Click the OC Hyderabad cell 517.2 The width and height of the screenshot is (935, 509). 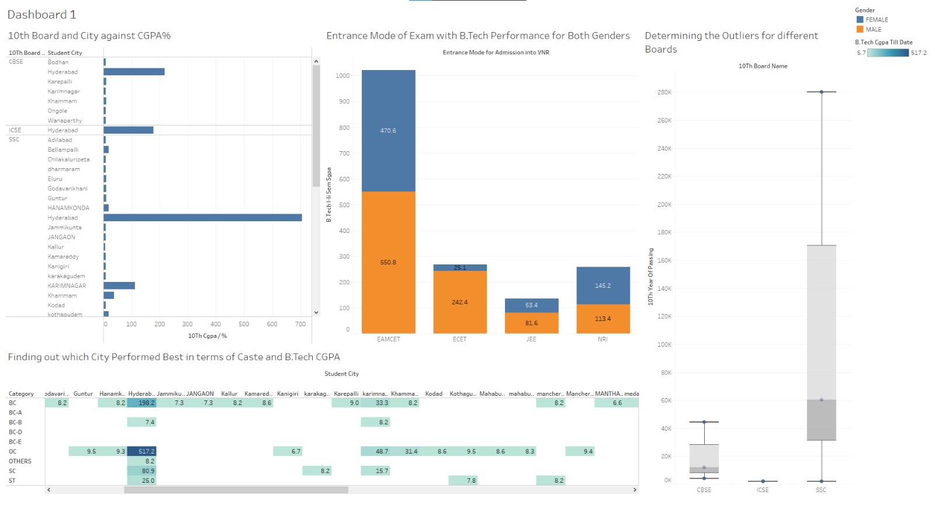(x=141, y=451)
